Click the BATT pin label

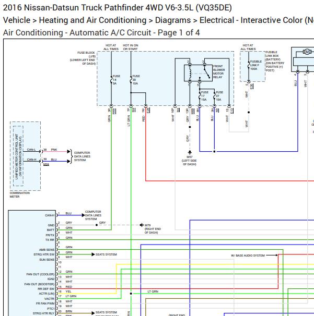[51, 230]
